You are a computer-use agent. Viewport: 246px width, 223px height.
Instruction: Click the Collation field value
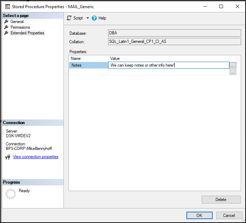coord(174,41)
